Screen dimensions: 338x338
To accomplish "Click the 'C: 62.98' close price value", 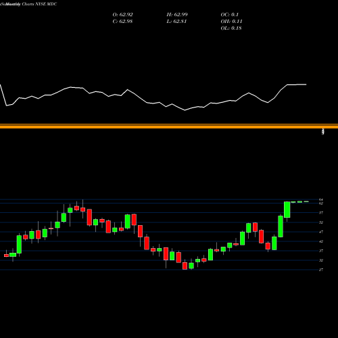I will point(122,22).
